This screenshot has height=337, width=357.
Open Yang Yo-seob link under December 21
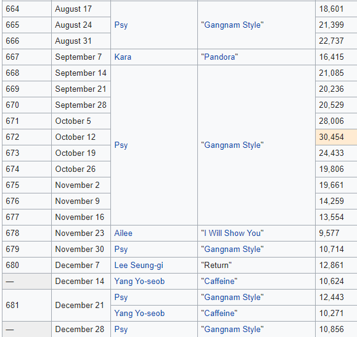(139, 314)
